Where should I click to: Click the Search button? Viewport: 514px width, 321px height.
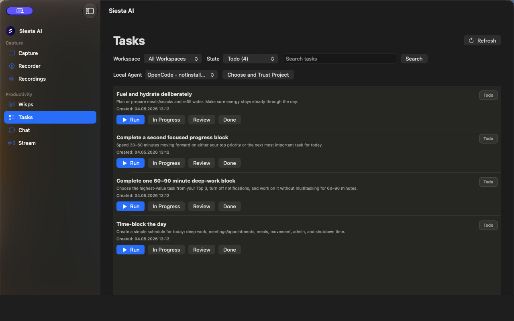[x=414, y=59]
